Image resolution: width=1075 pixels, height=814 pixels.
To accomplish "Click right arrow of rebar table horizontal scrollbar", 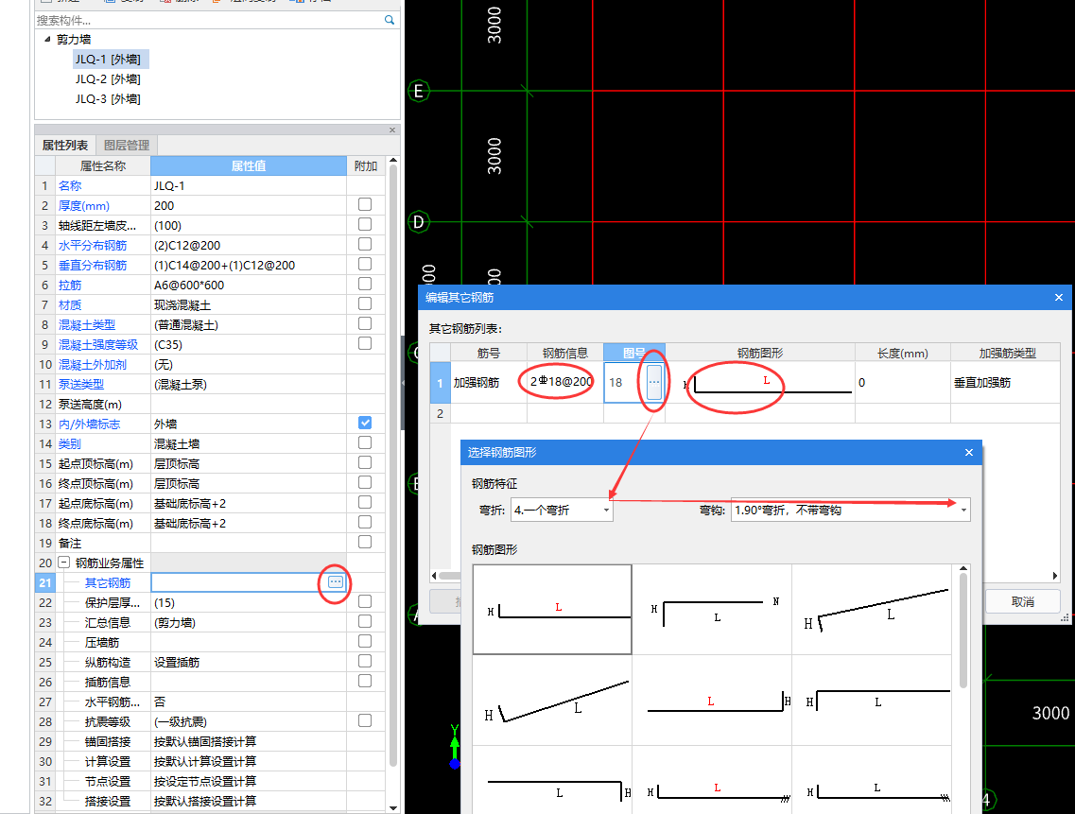I will (1054, 576).
